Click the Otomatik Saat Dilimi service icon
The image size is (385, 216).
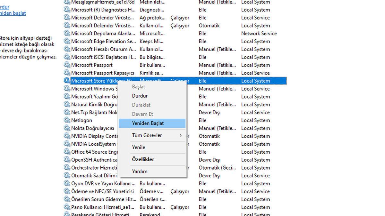[67, 175]
